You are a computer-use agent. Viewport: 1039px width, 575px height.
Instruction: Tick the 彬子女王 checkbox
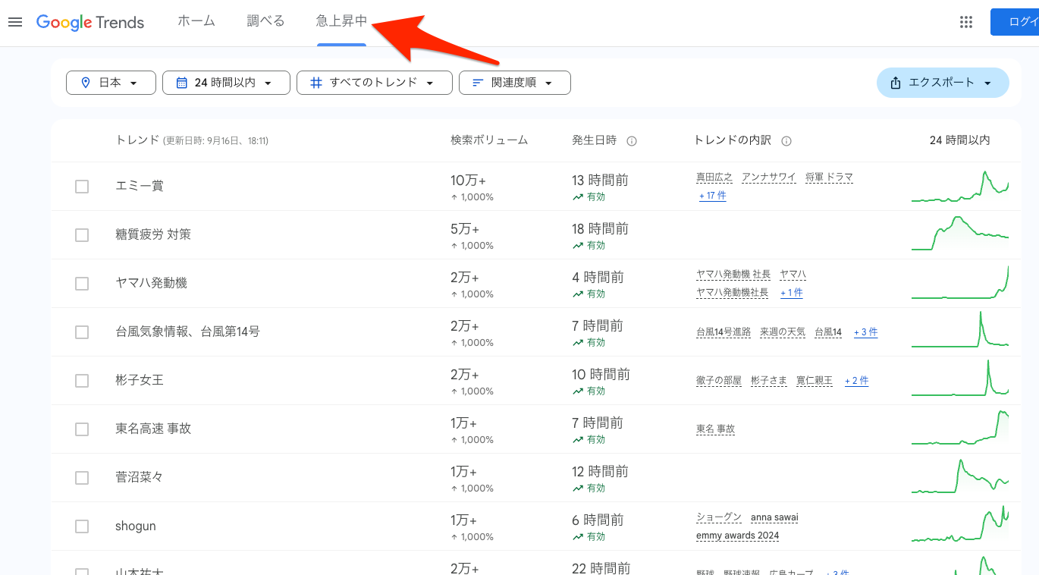(x=82, y=381)
